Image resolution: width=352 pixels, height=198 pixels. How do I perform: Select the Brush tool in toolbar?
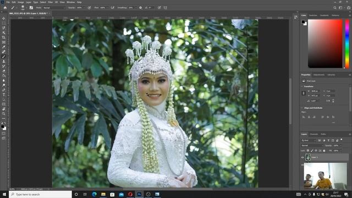4,56
